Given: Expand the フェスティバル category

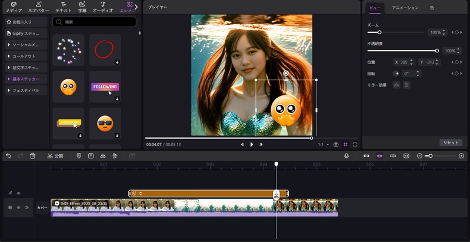Looking at the screenshot, I should pyautogui.click(x=26, y=90).
